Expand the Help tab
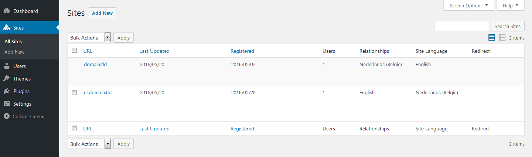 511,6
